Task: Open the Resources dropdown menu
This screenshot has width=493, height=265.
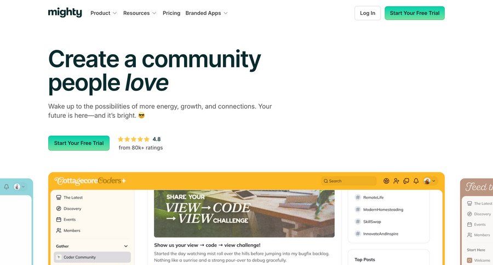Action: (140, 13)
